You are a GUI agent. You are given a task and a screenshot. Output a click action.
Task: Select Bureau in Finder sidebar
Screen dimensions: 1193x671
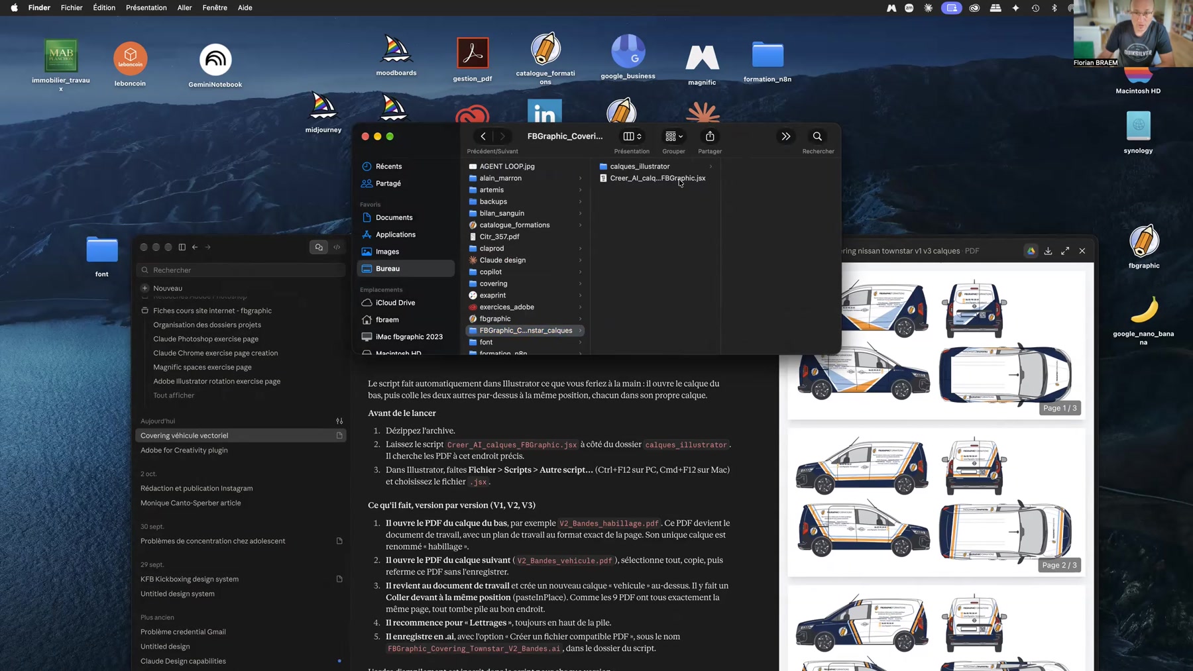(406, 269)
